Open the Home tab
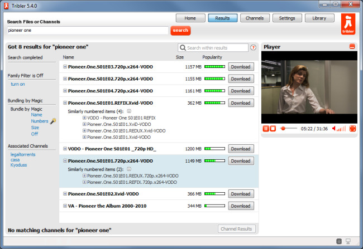This screenshot has height=249, width=363. click(x=190, y=18)
